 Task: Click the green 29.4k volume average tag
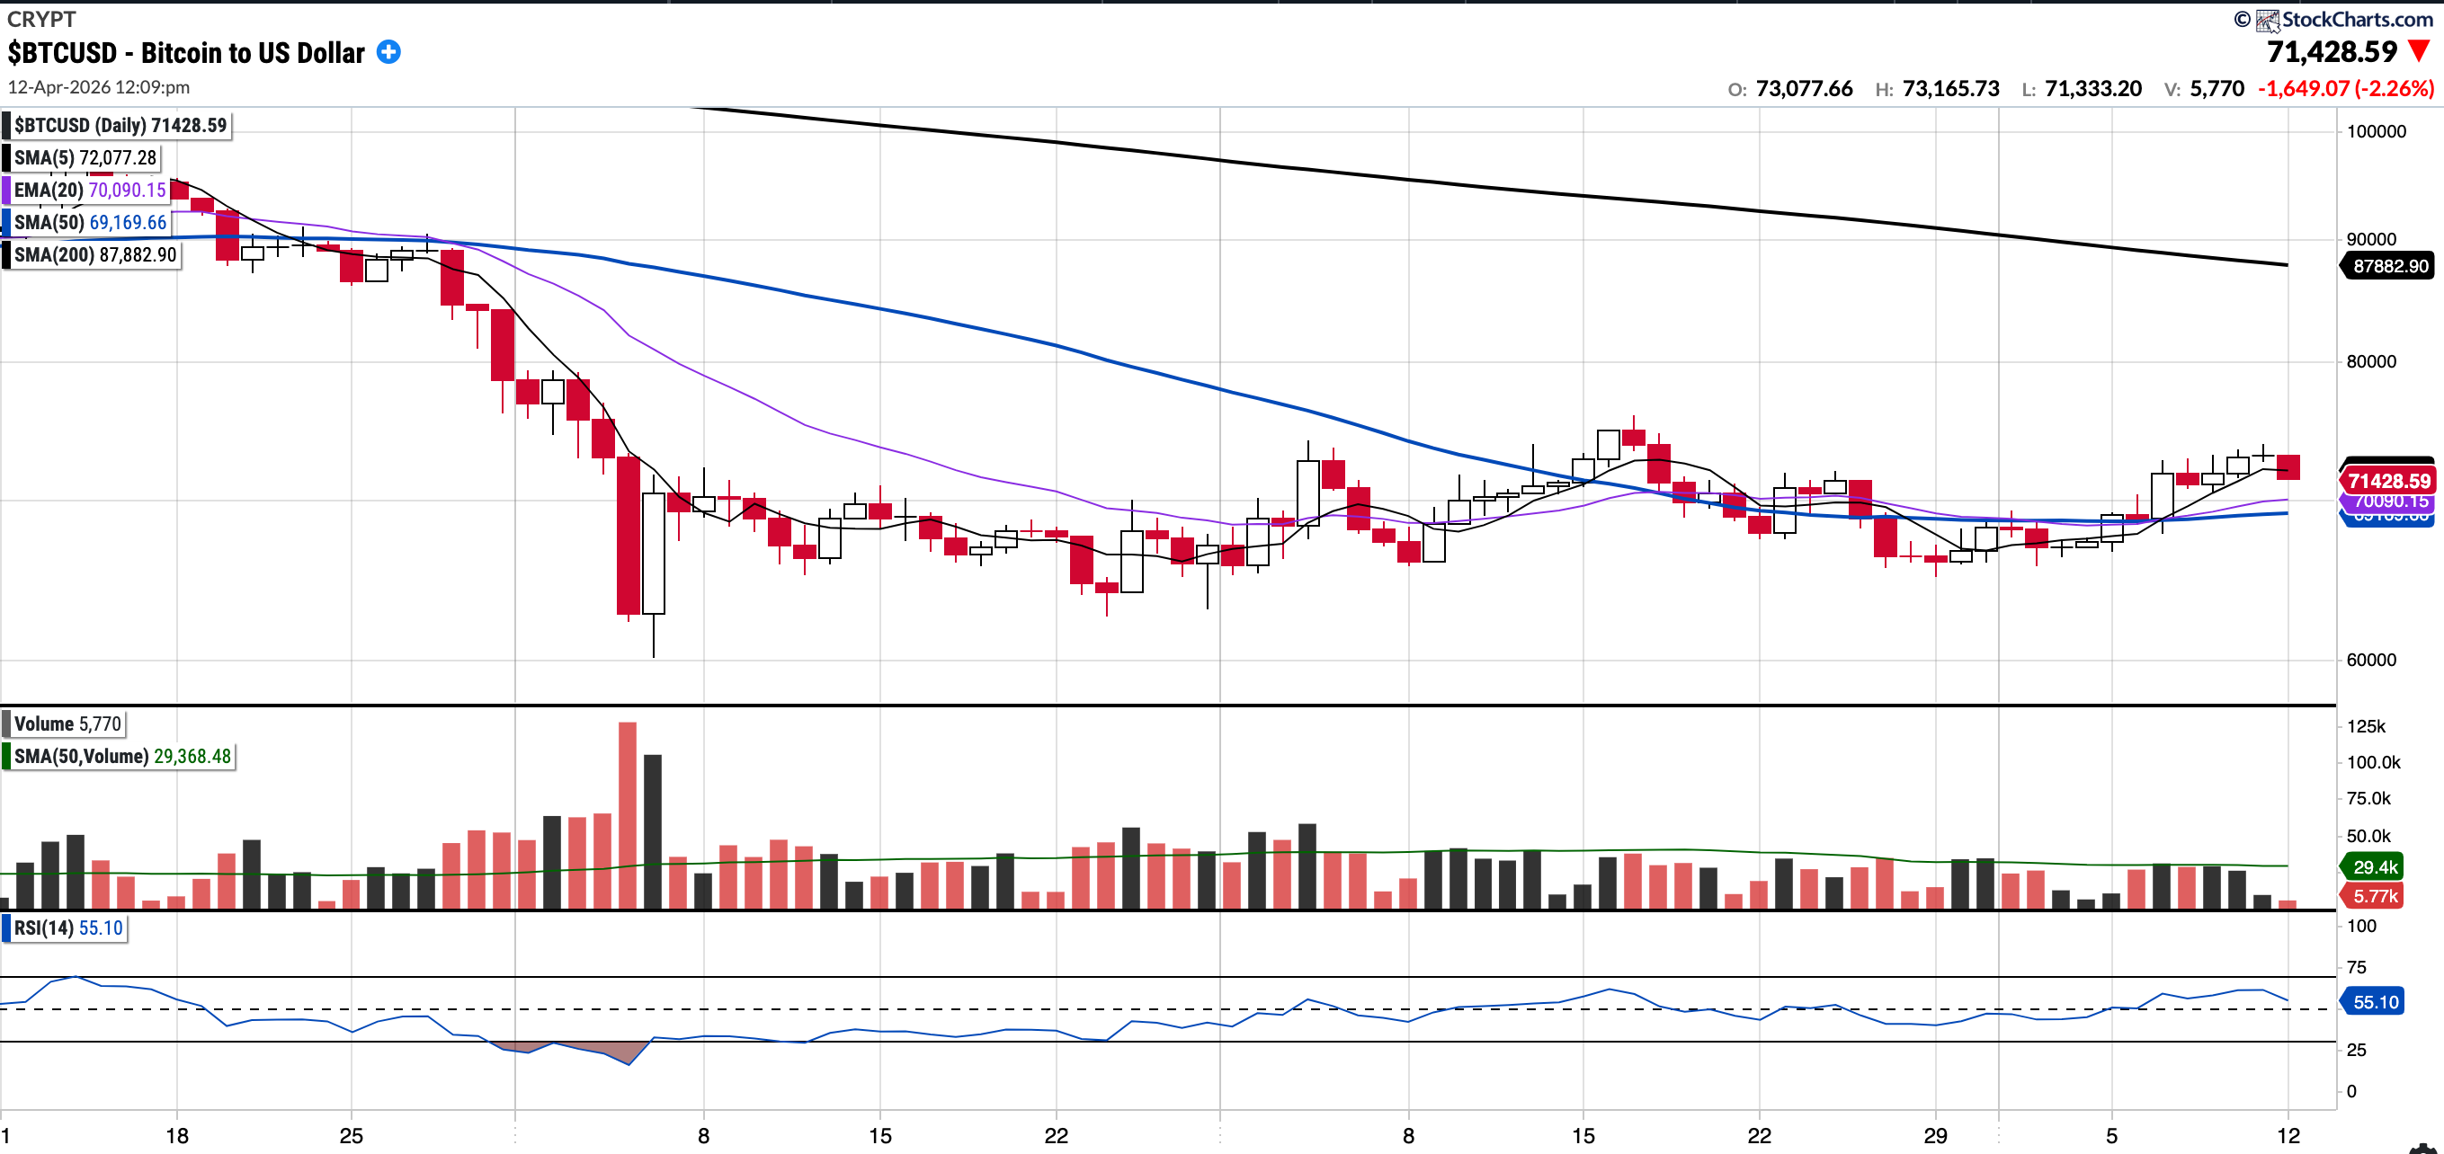(2374, 866)
